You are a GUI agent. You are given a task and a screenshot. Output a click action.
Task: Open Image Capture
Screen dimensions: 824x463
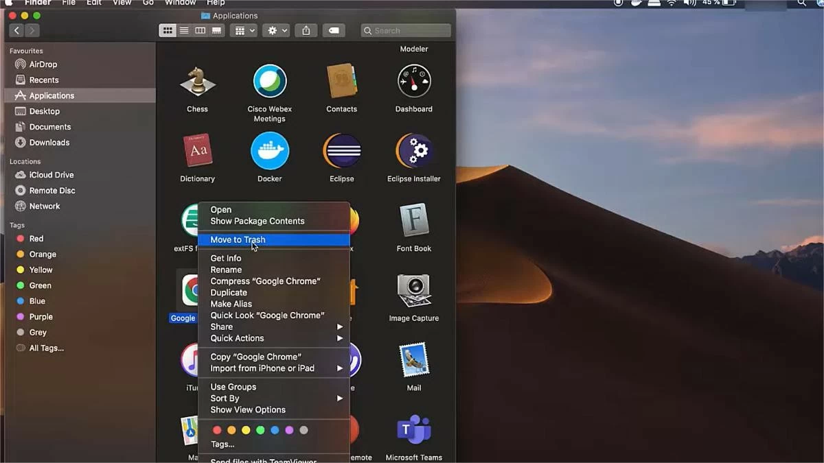pos(413,292)
